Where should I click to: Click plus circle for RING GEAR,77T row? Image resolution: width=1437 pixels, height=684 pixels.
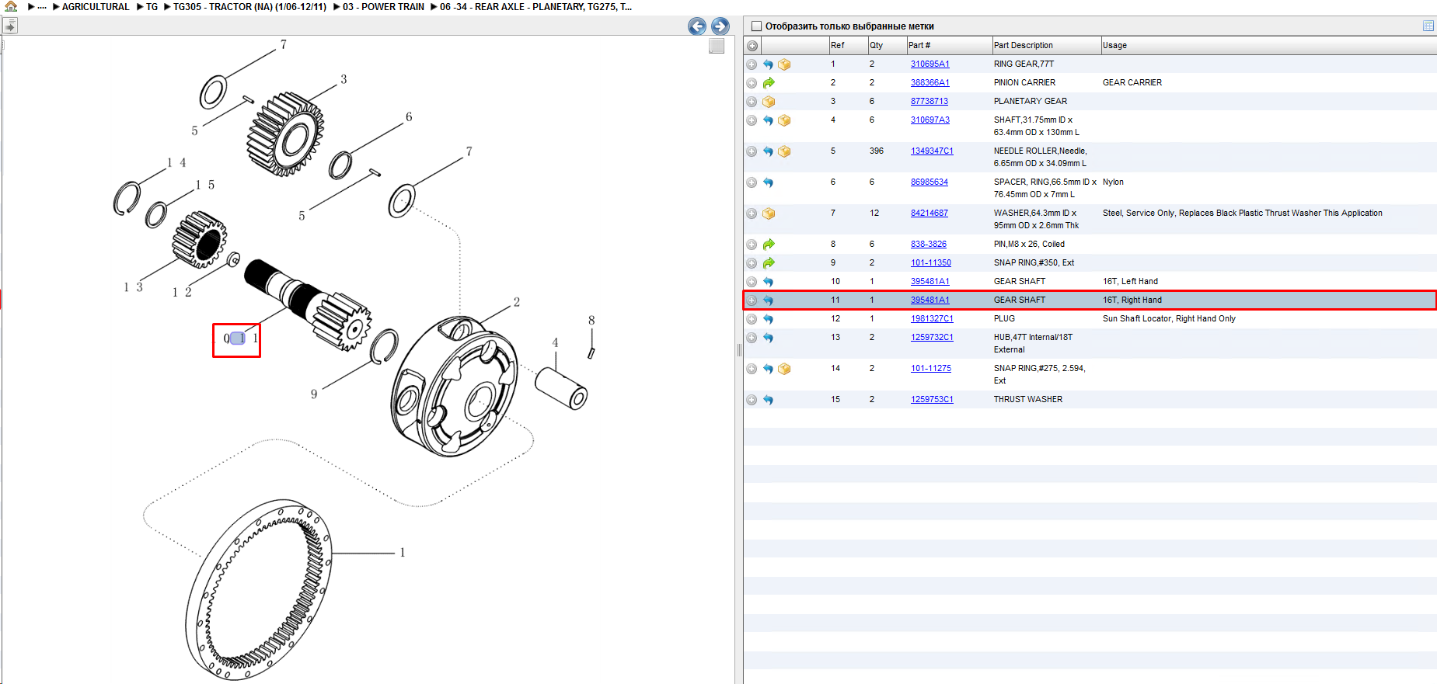click(752, 64)
